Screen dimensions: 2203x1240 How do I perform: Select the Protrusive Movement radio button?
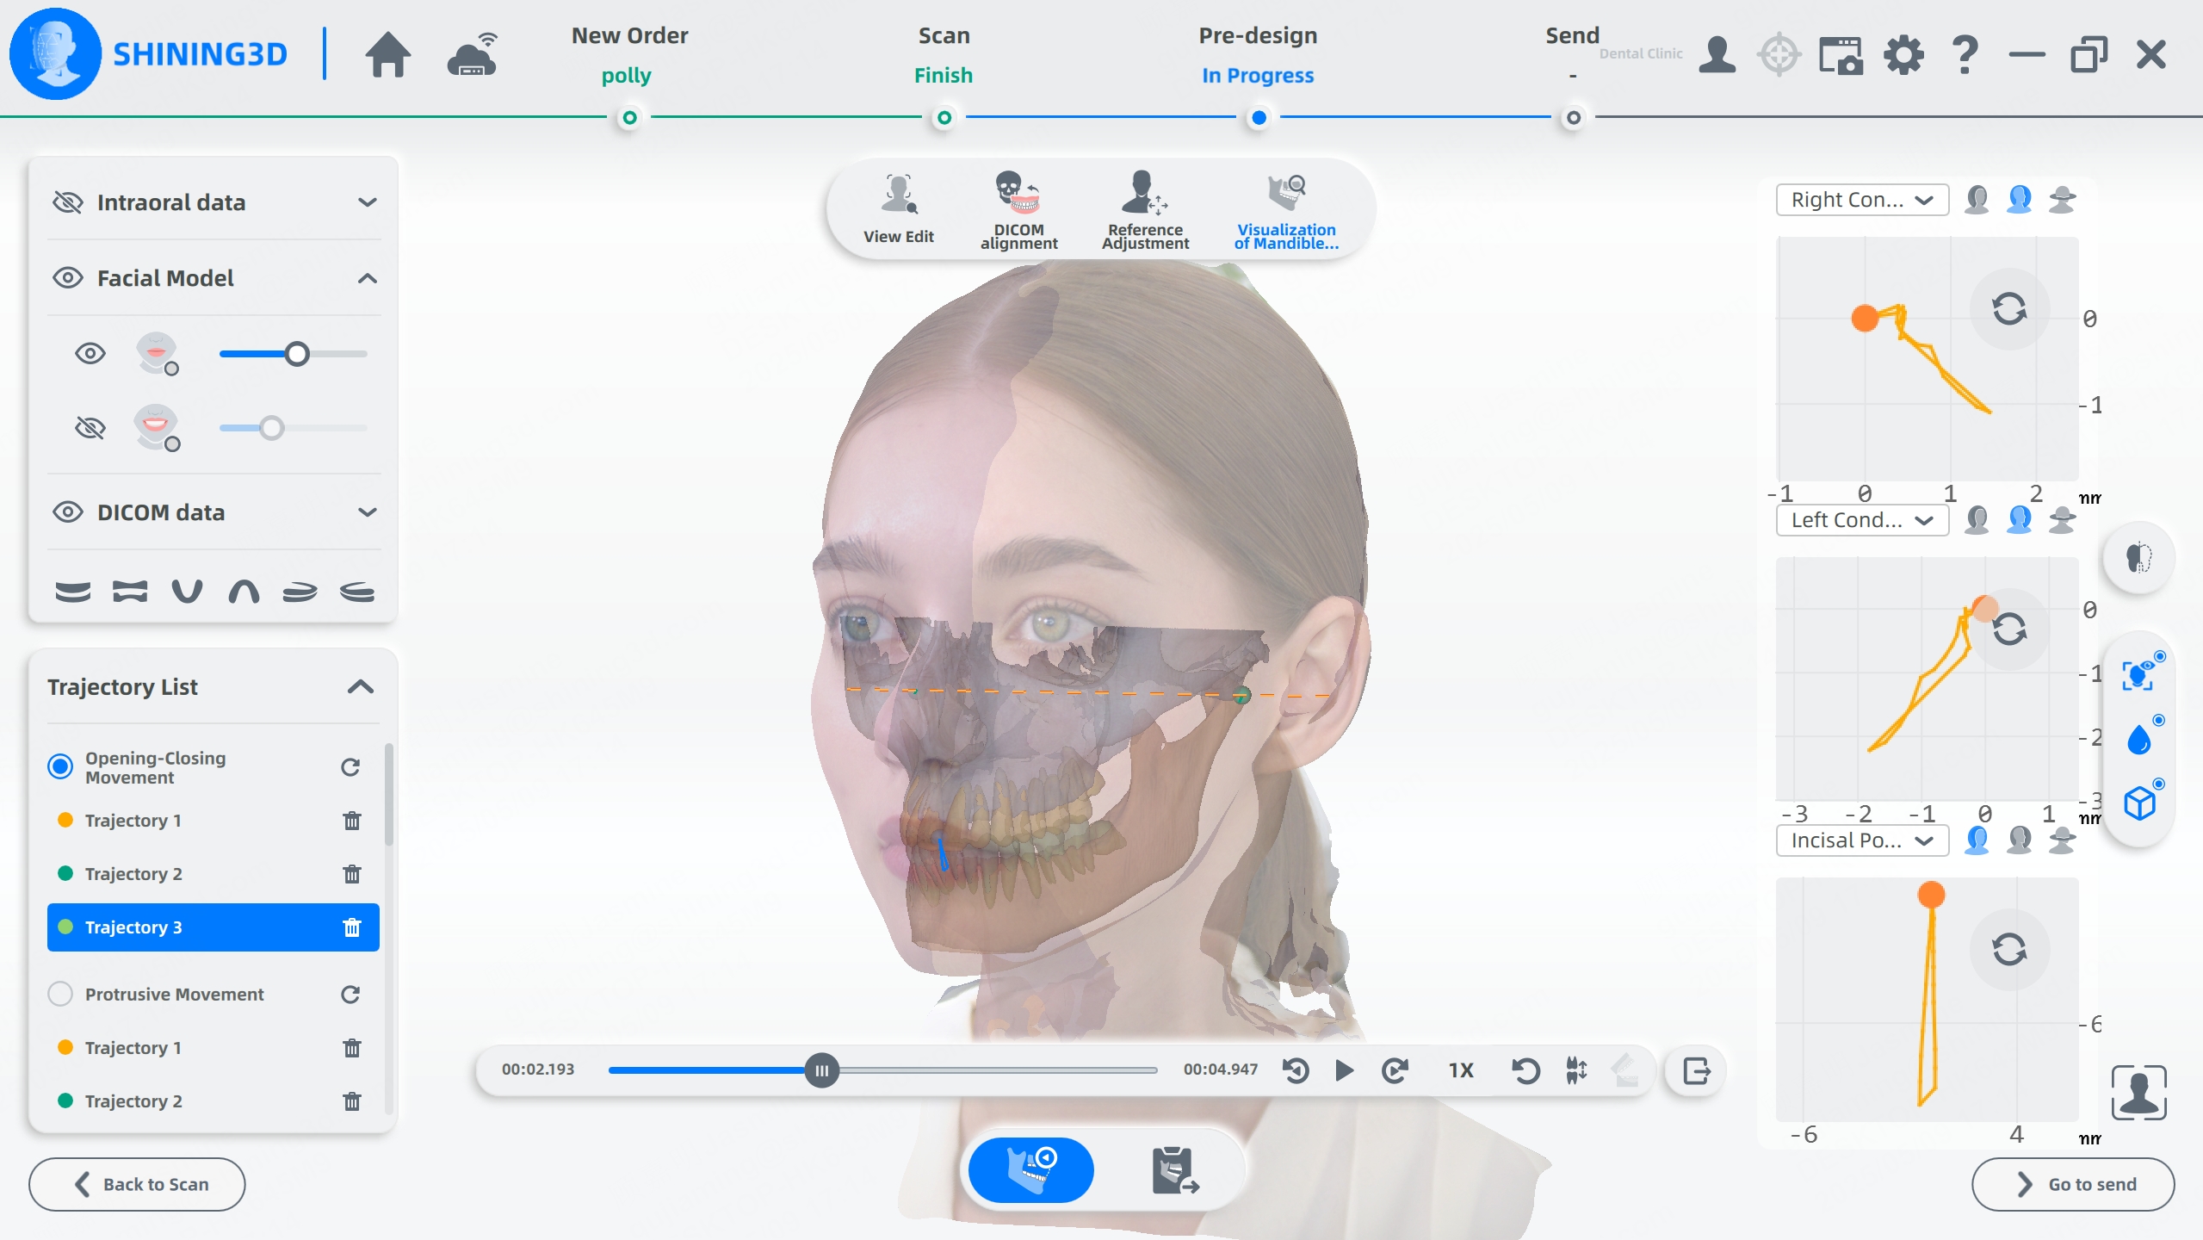click(60, 994)
